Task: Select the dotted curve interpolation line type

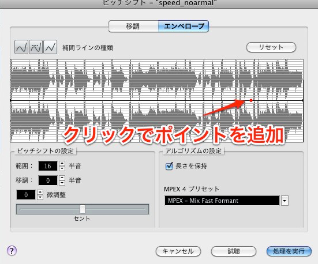Action: pyautogui.click(x=36, y=47)
